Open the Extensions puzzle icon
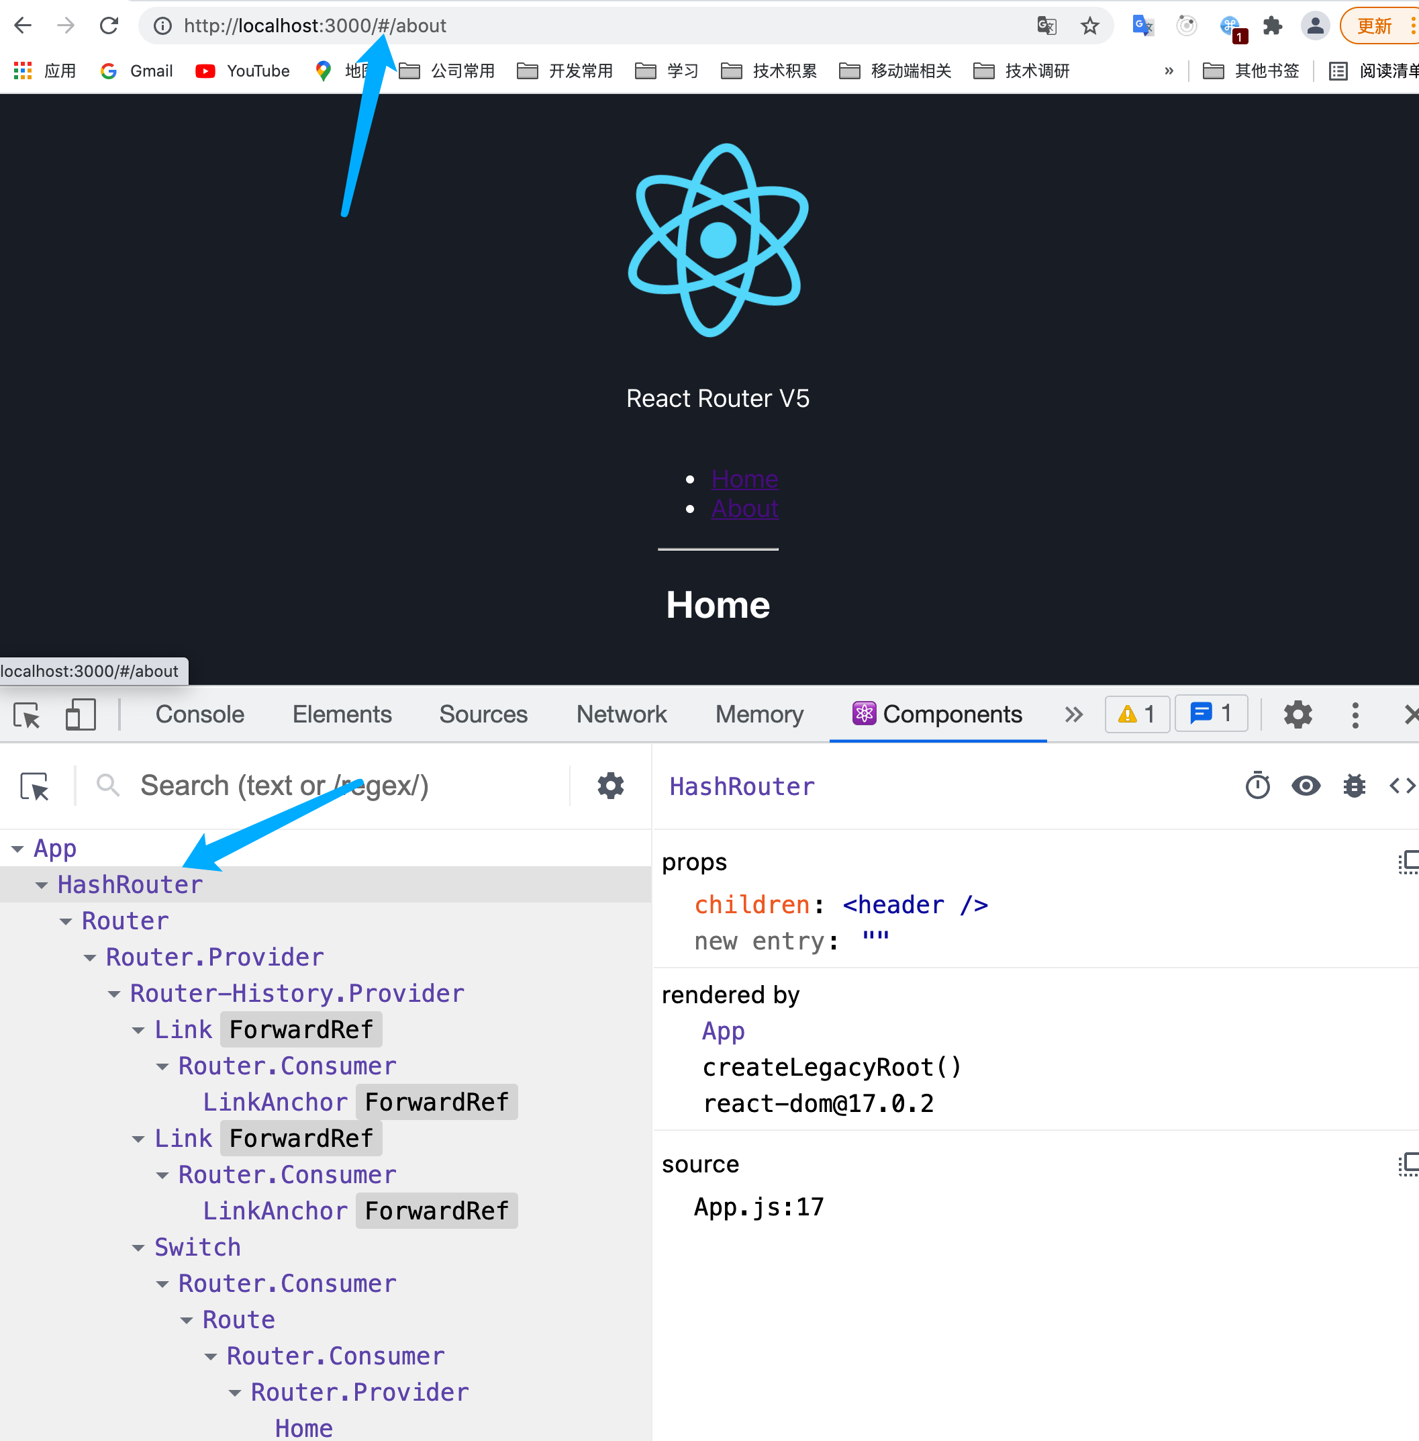1419x1441 pixels. coord(1272,26)
